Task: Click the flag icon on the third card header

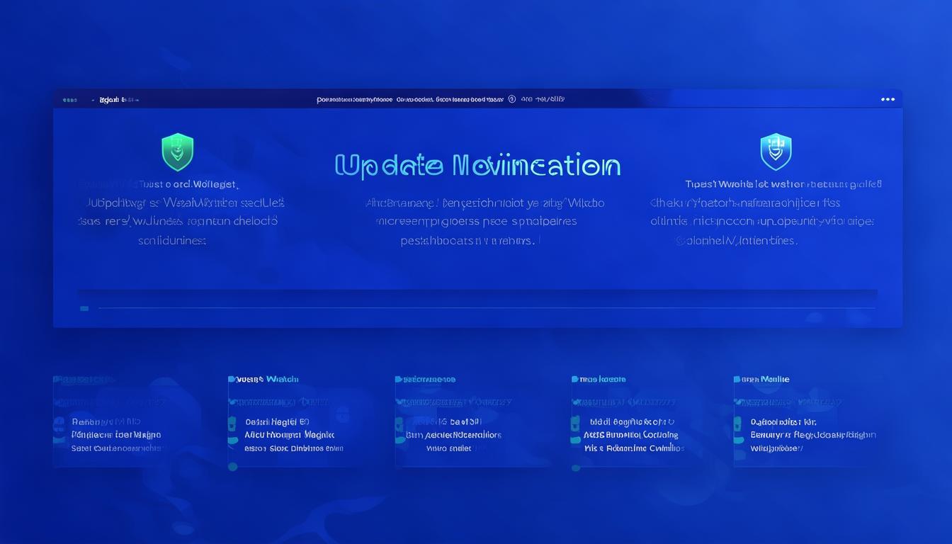Action: coord(398,380)
